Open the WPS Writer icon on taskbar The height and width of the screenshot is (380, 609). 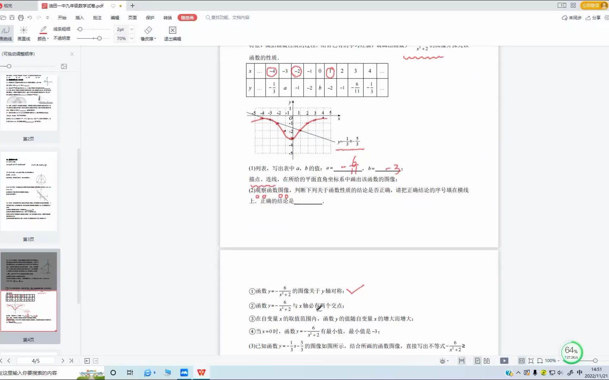click(201, 372)
